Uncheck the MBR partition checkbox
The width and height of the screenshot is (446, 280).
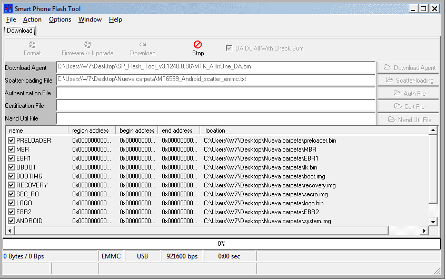point(12,149)
